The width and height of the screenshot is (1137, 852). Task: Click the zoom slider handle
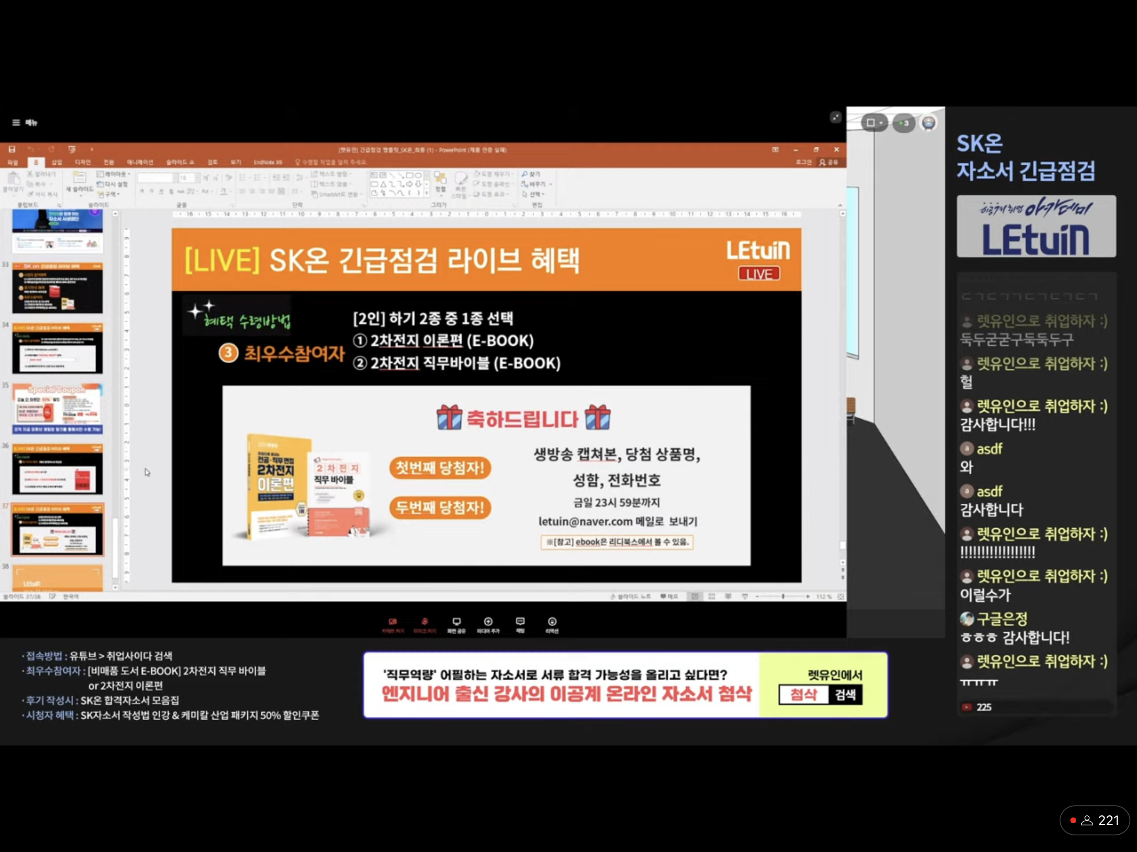(783, 597)
